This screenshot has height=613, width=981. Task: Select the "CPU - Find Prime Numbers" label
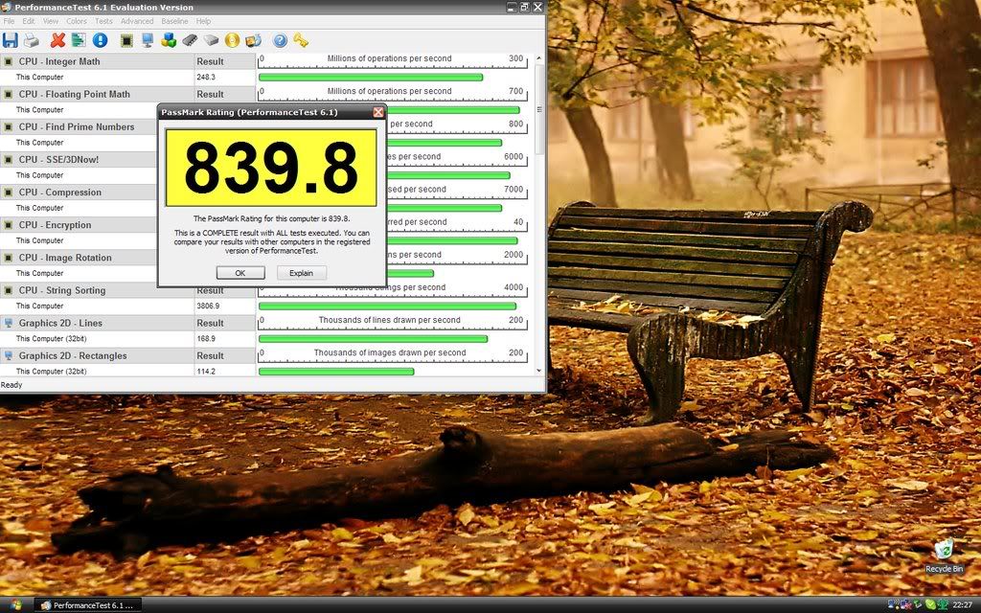click(x=77, y=126)
